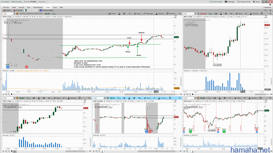
Task: Open list actions menu on COF 1m chart
Action: click(x=180, y=14)
